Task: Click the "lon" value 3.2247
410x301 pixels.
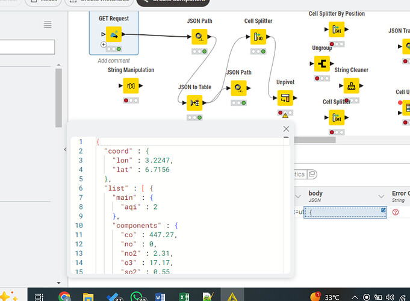Action: pyautogui.click(x=157, y=160)
